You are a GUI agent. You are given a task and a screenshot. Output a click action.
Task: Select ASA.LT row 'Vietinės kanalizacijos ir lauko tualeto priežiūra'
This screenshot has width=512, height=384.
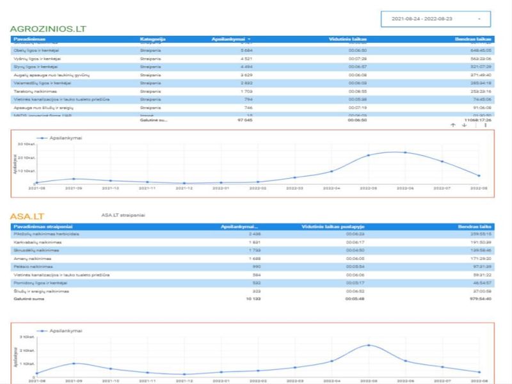coord(252,275)
